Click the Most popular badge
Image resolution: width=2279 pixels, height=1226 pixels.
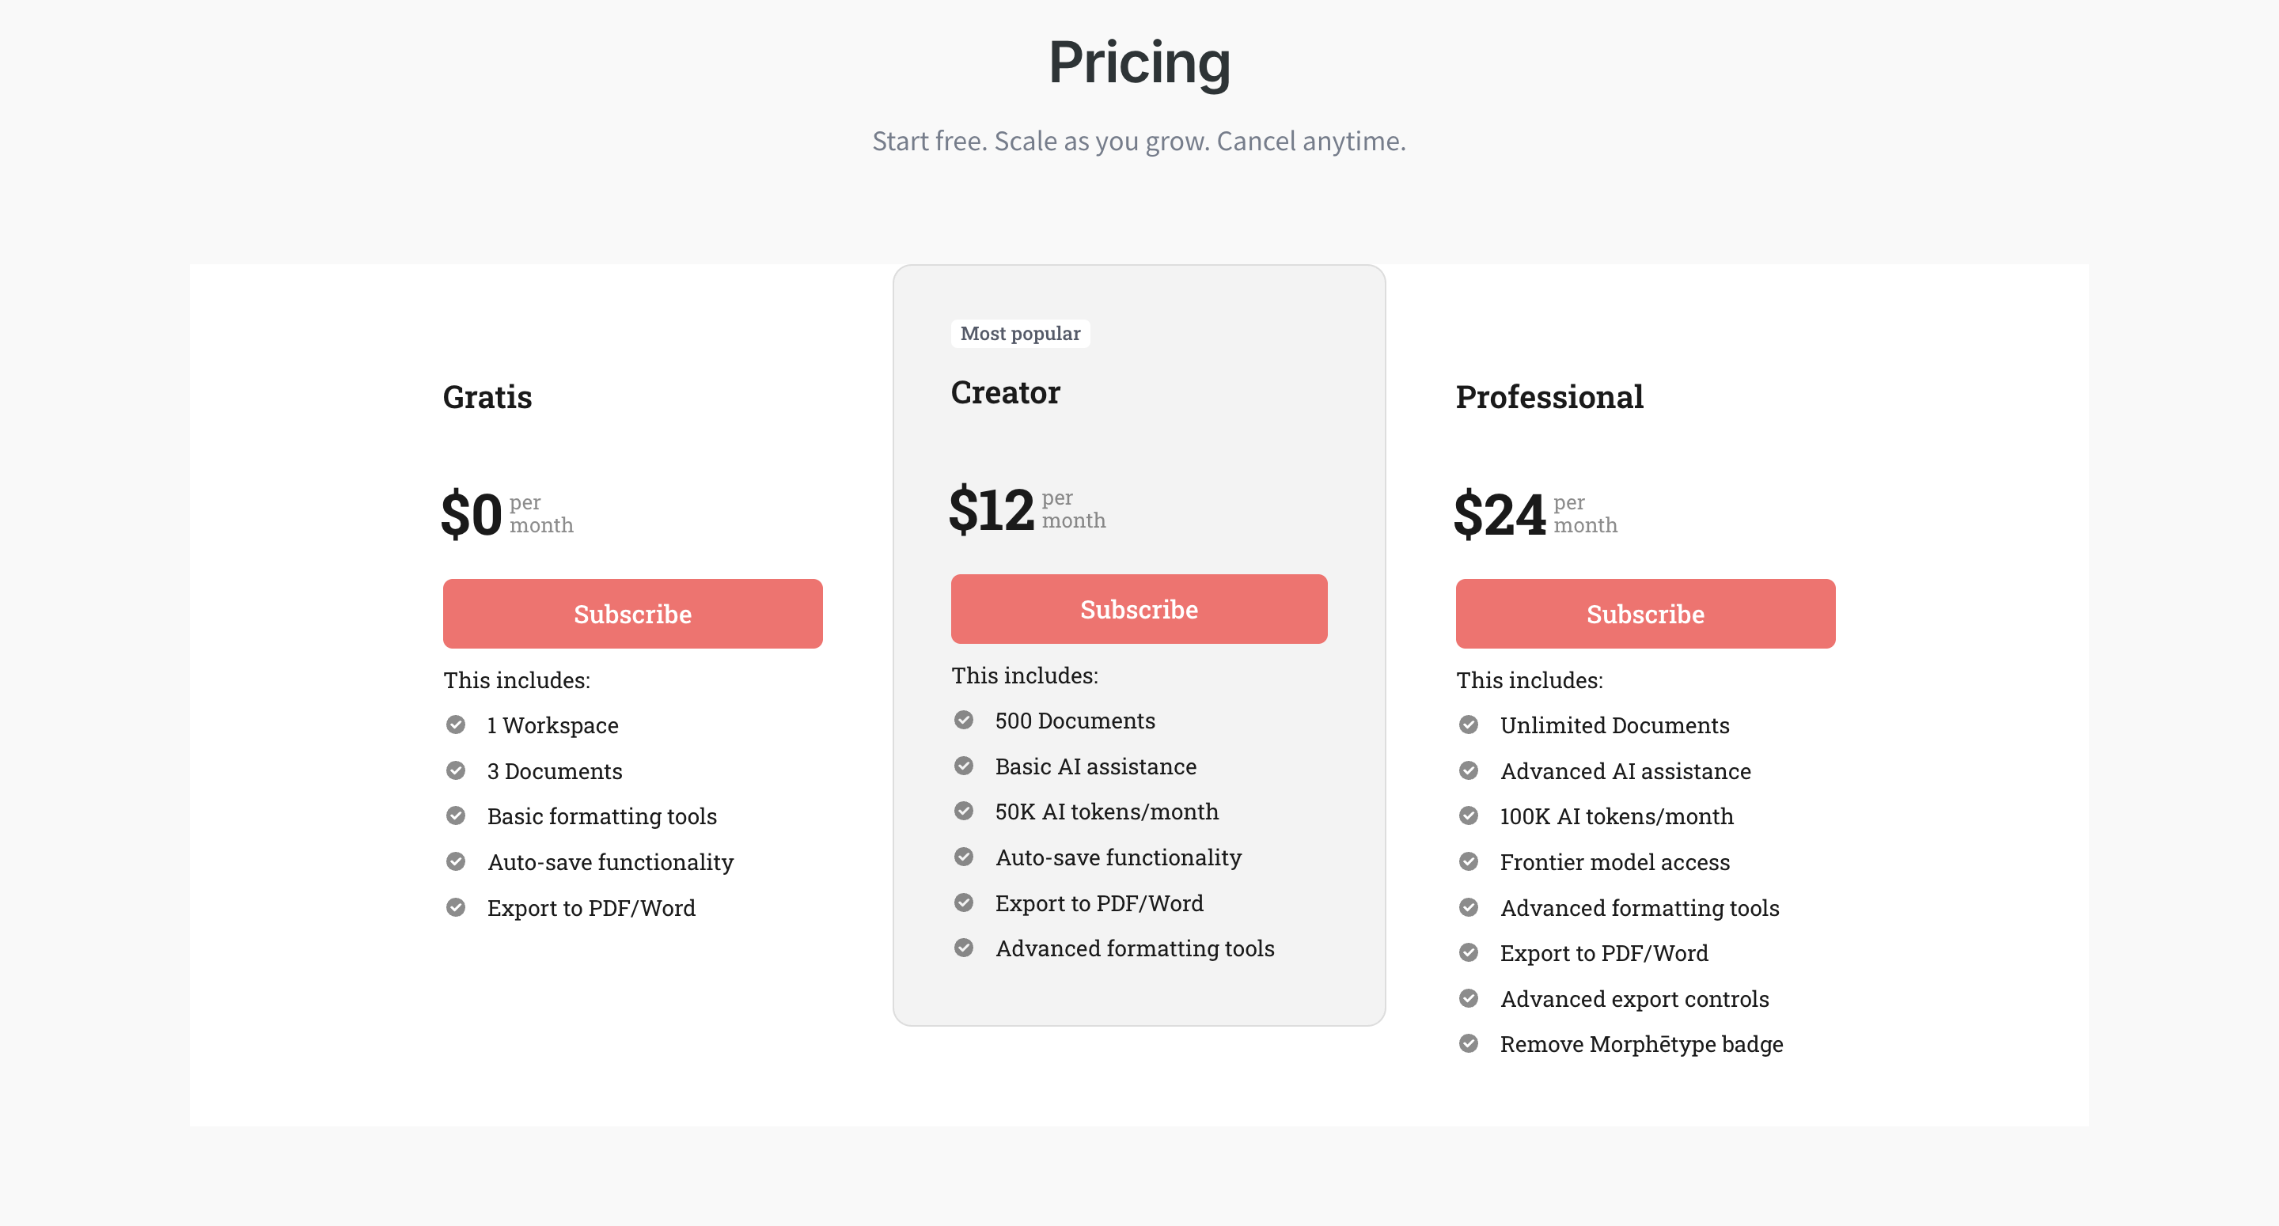[x=1020, y=334]
